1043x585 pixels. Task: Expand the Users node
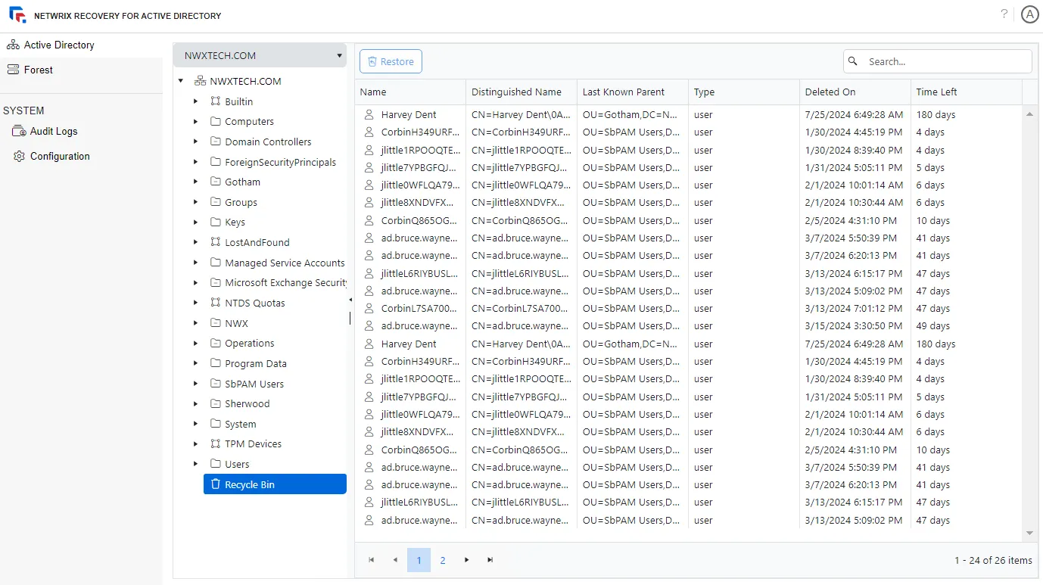[x=195, y=464]
